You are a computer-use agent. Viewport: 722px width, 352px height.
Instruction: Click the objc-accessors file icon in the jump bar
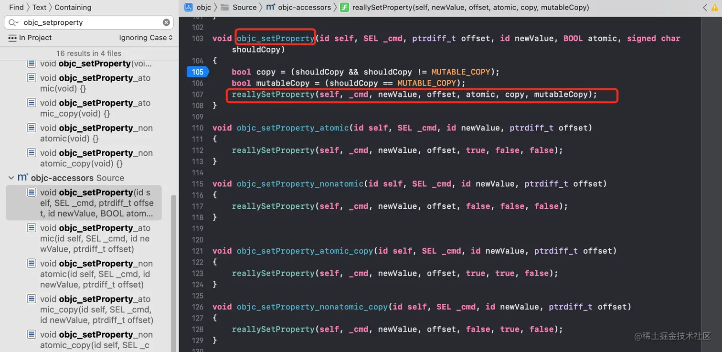(x=270, y=7)
